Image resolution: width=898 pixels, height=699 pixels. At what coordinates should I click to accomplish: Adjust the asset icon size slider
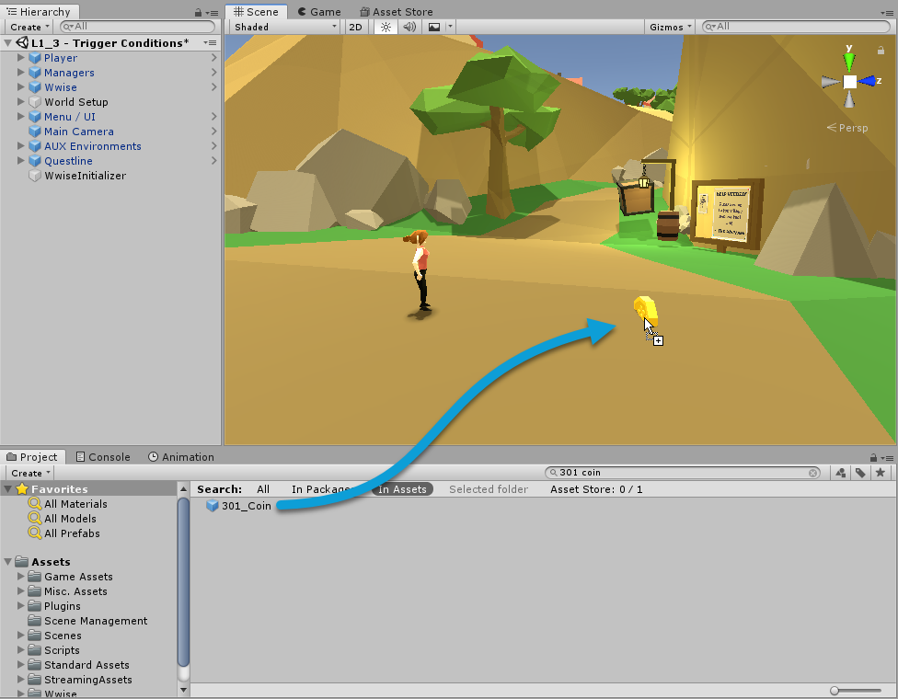(x=835, y=691)
